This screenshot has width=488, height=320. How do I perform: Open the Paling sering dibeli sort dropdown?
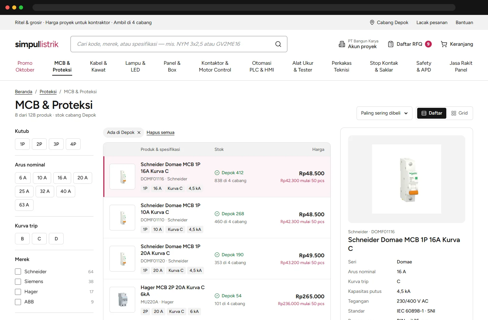[x=384, y=113]
